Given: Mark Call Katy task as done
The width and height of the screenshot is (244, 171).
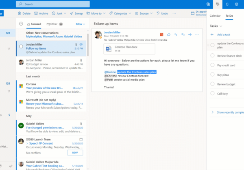Looking at the screenshot, I should 212,94.
